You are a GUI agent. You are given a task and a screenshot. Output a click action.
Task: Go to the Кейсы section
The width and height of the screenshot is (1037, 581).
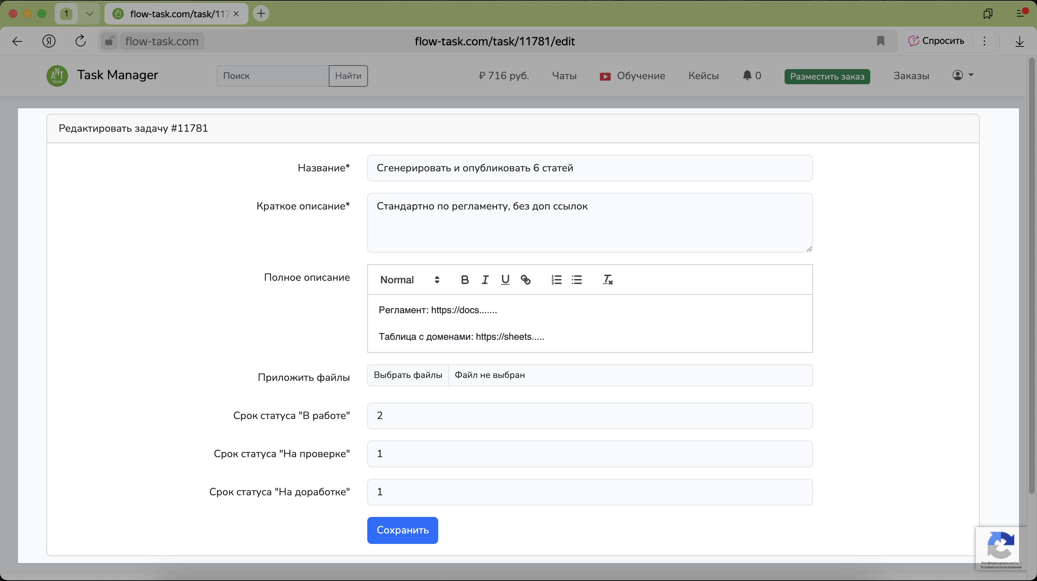pyautogui.click(x=703, y=76)
